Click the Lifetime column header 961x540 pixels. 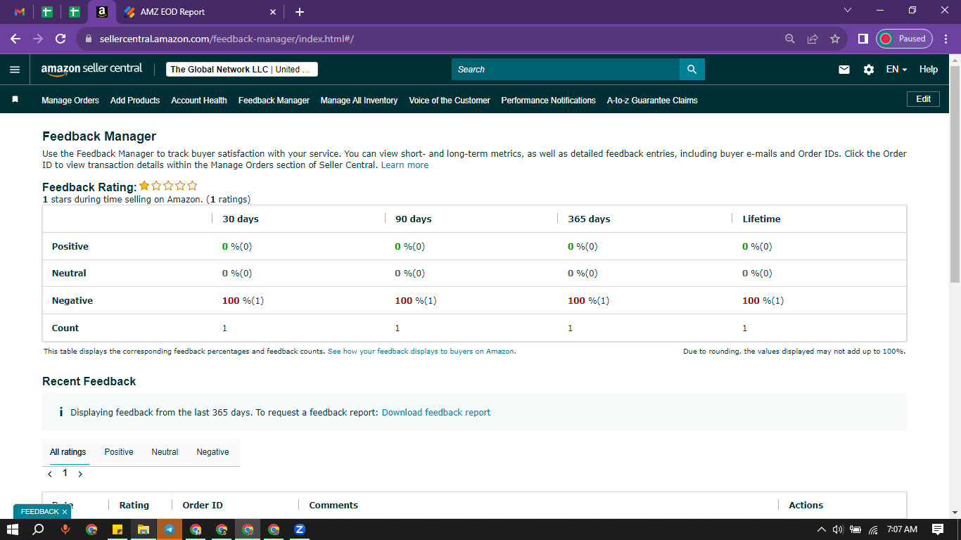[761, 219]
